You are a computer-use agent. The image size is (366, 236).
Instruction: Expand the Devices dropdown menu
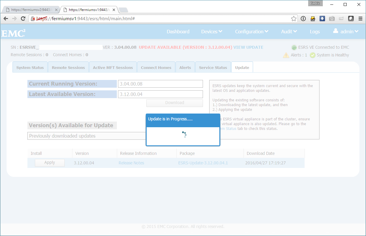pos(212,32)
